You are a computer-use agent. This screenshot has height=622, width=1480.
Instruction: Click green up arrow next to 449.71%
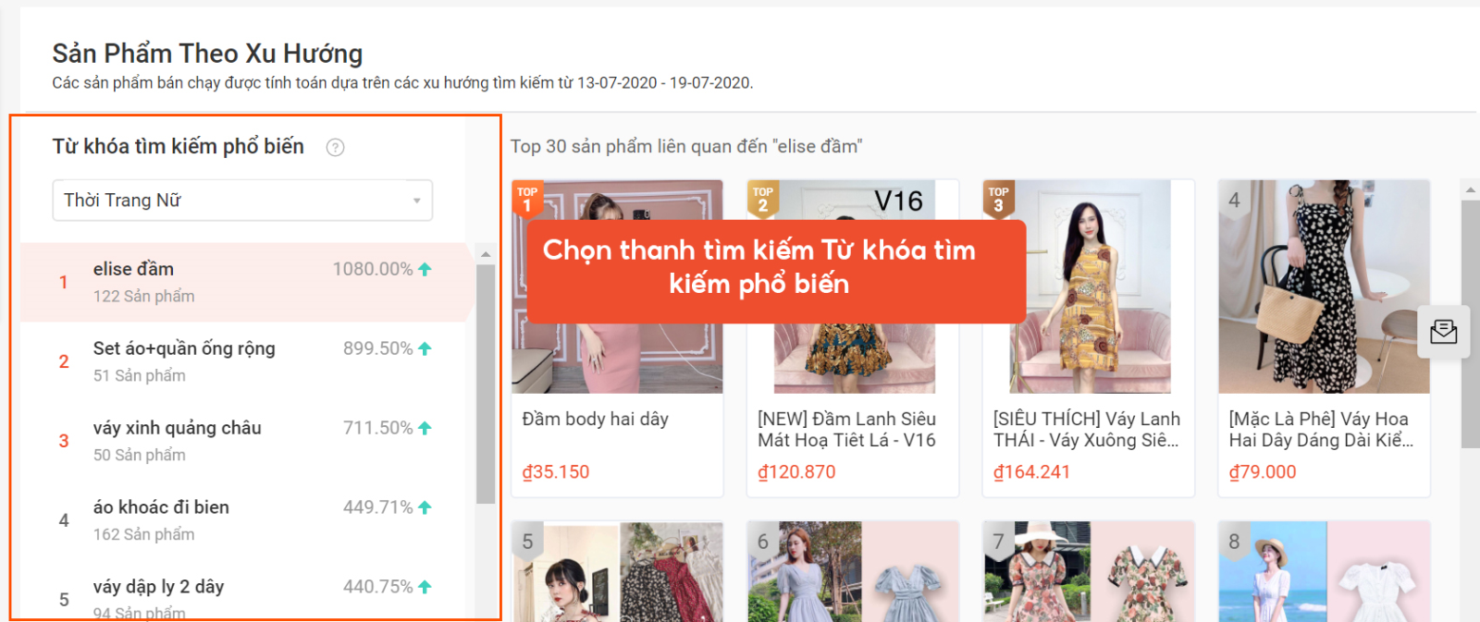pyautogui.click(x=425, y=507)
